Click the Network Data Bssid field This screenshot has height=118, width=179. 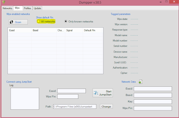click(x=153, y=95)
